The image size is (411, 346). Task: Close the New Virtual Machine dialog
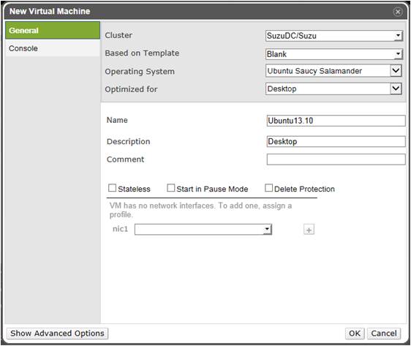coord(398,12)
